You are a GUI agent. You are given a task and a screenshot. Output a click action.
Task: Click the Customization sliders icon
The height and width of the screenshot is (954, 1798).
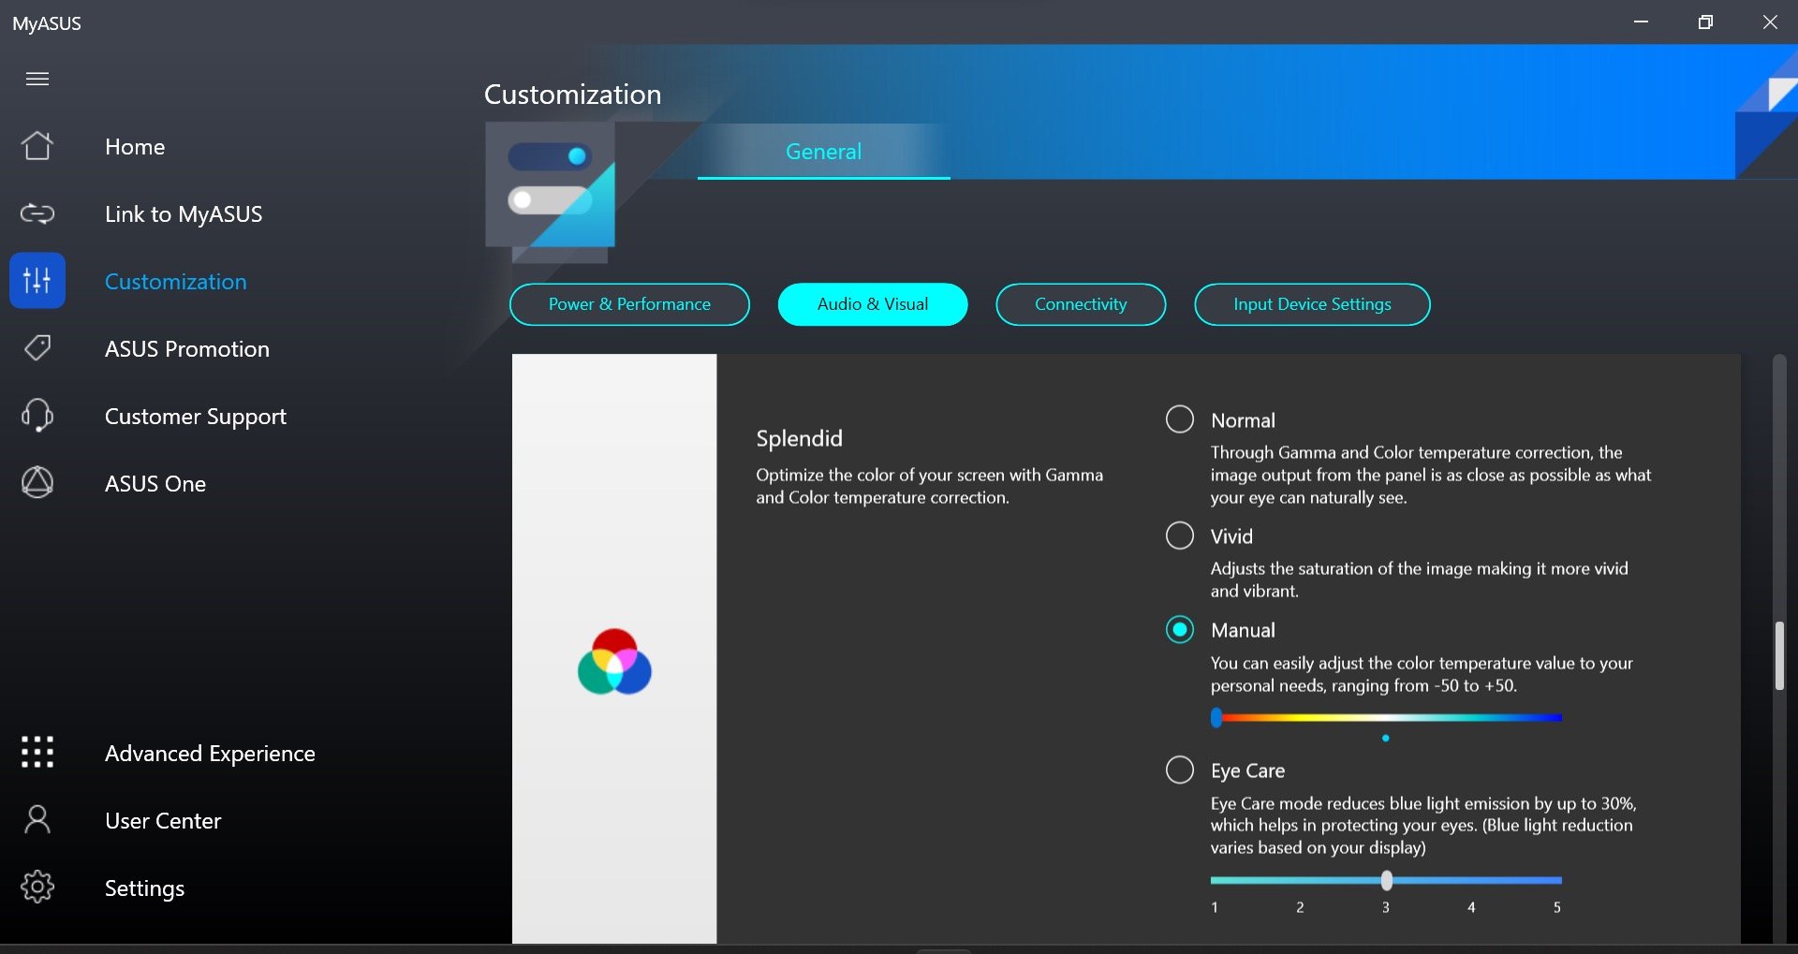(x=37, y=280)
